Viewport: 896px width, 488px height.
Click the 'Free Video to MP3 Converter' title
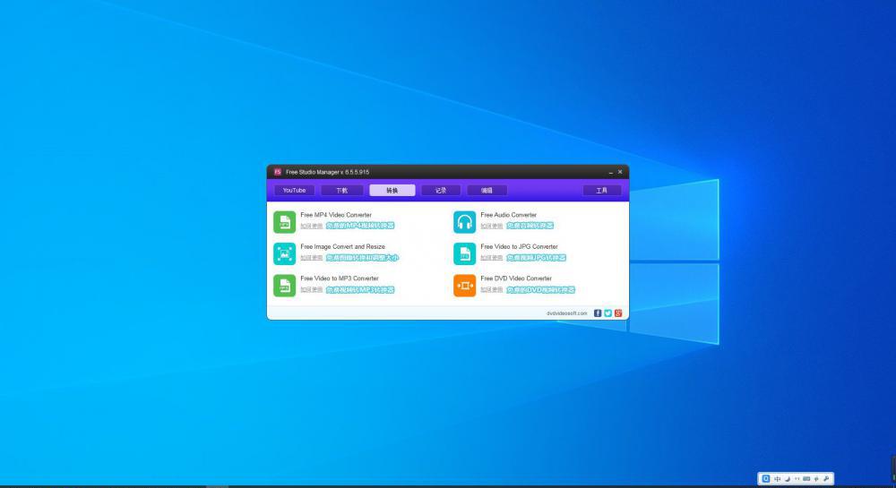[x=340, y=279]
